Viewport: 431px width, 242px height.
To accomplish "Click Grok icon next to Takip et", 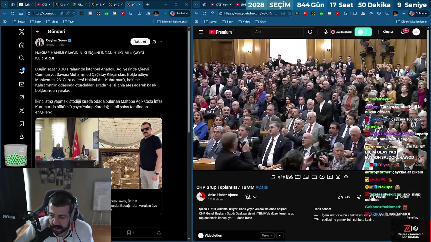I will pos(154,42).
